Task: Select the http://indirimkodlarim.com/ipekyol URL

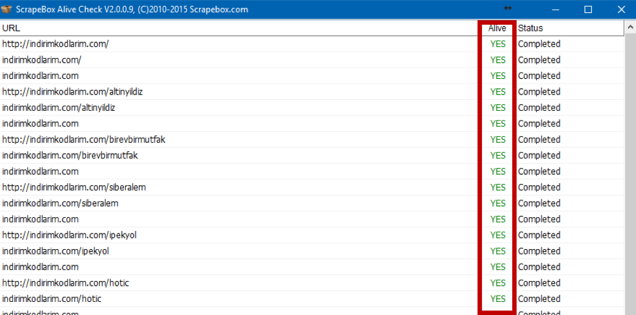Action: pos(69,235)
